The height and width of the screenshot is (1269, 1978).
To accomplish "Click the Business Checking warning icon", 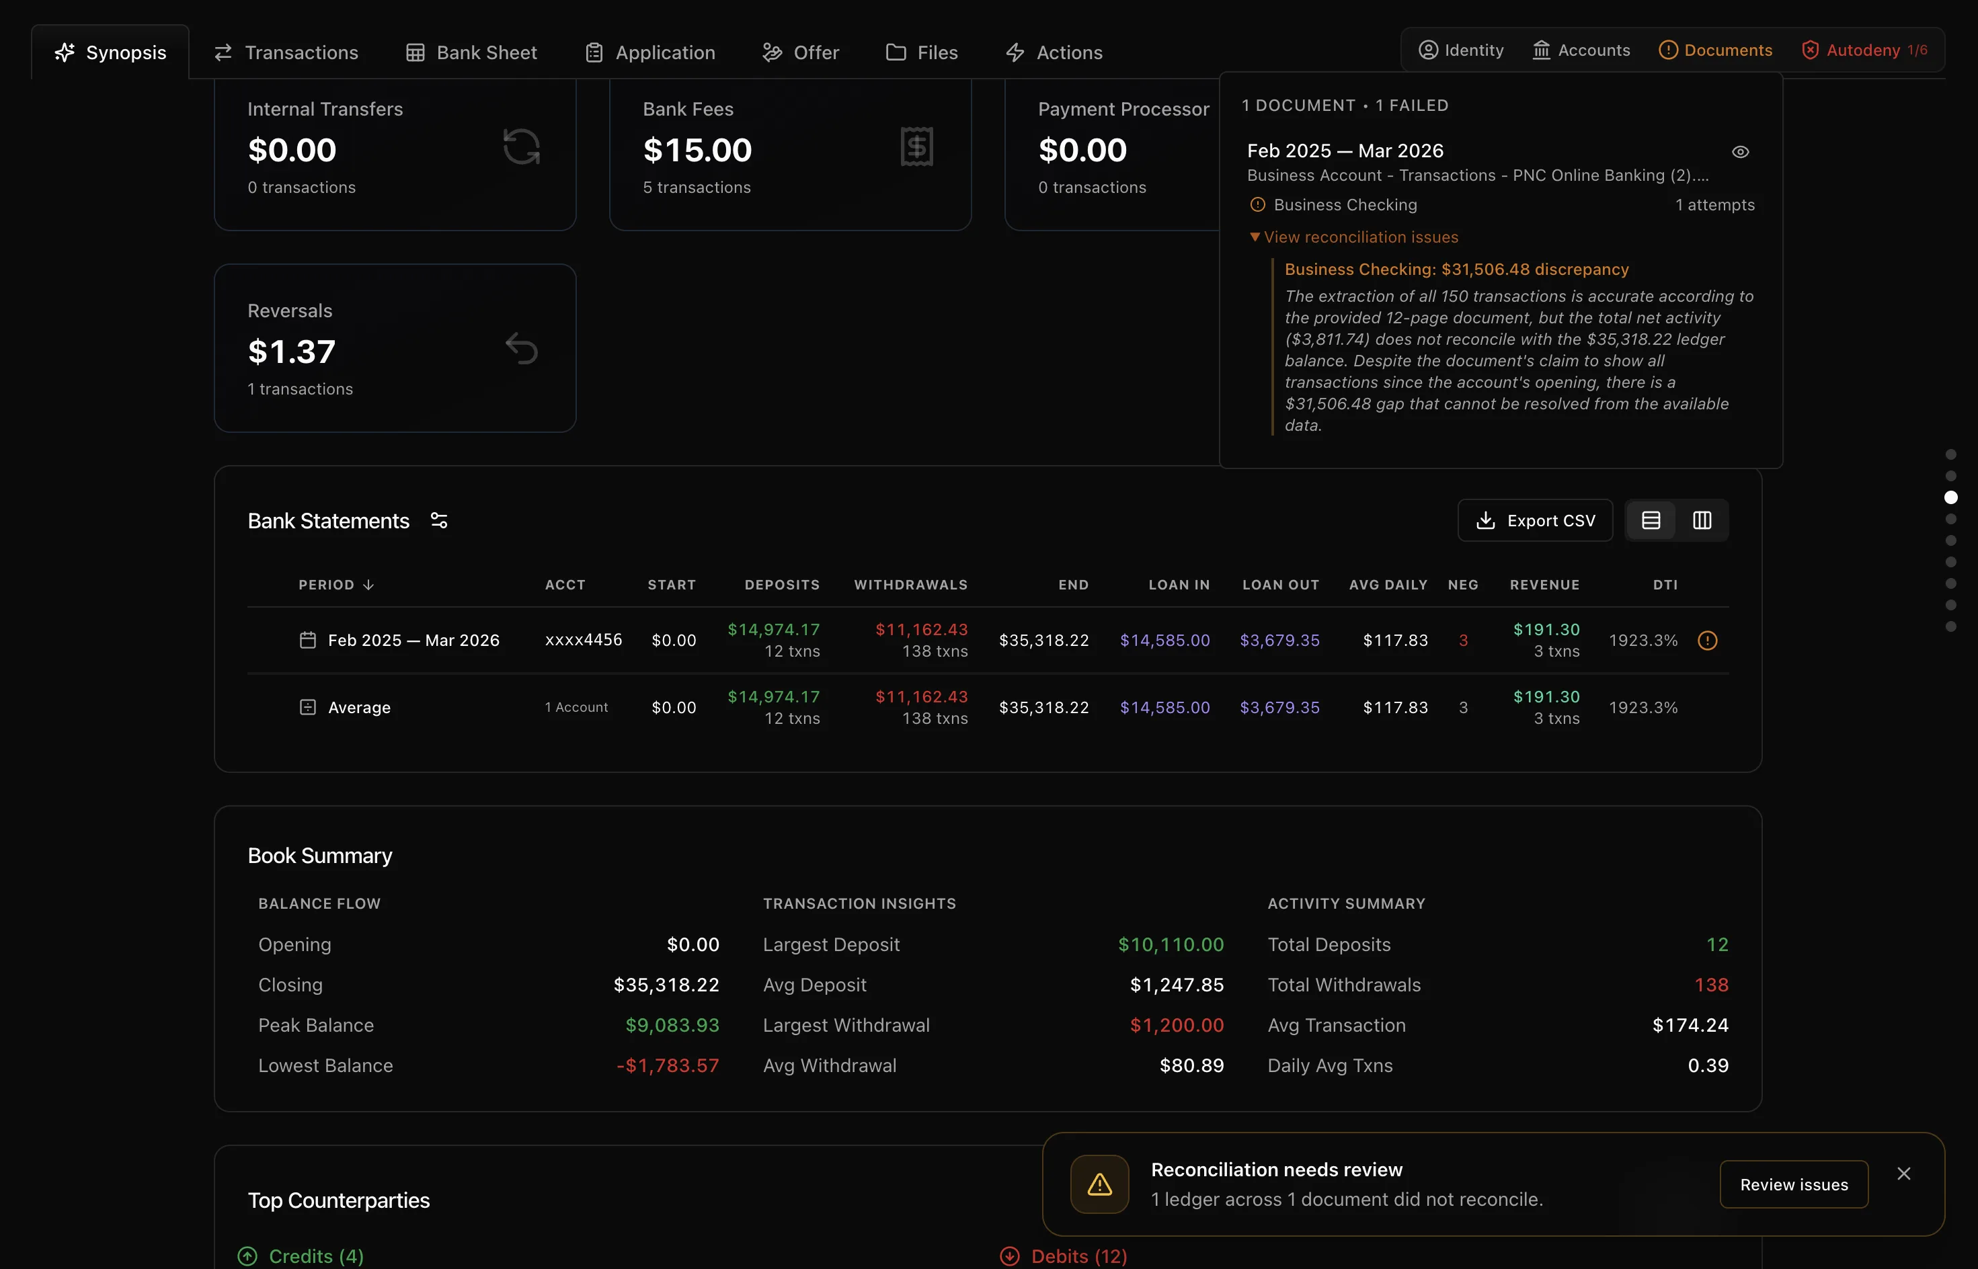I will click(x=1258, y=204).
